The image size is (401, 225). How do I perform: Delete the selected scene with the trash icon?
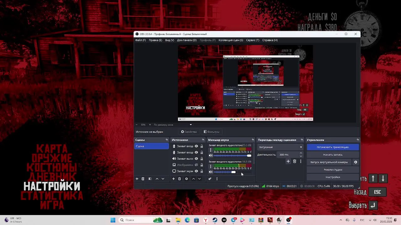tap(143, 179)
